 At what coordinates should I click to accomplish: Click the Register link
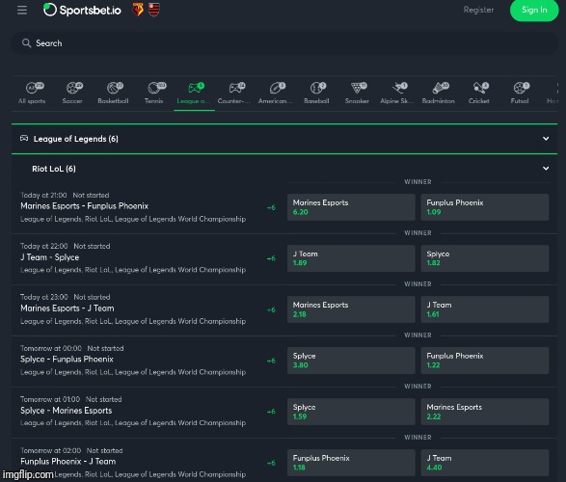coord(478,10)
